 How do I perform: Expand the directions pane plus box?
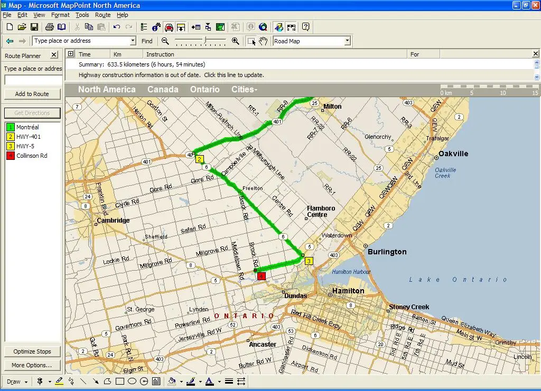(70, 54)
